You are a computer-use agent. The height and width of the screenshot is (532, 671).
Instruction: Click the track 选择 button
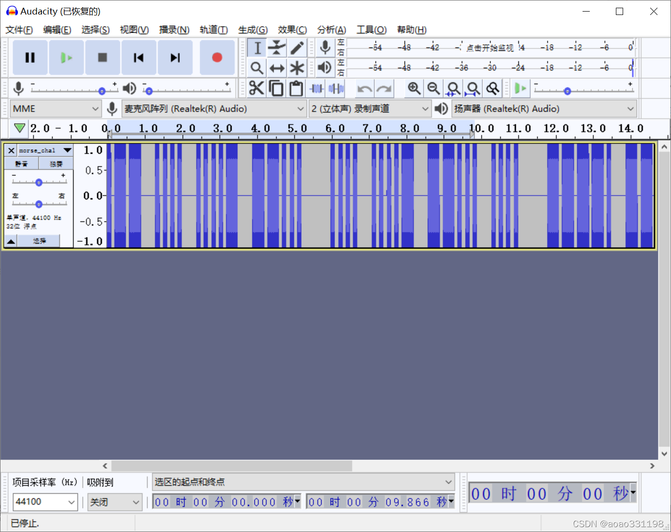[x=39, y=241]
